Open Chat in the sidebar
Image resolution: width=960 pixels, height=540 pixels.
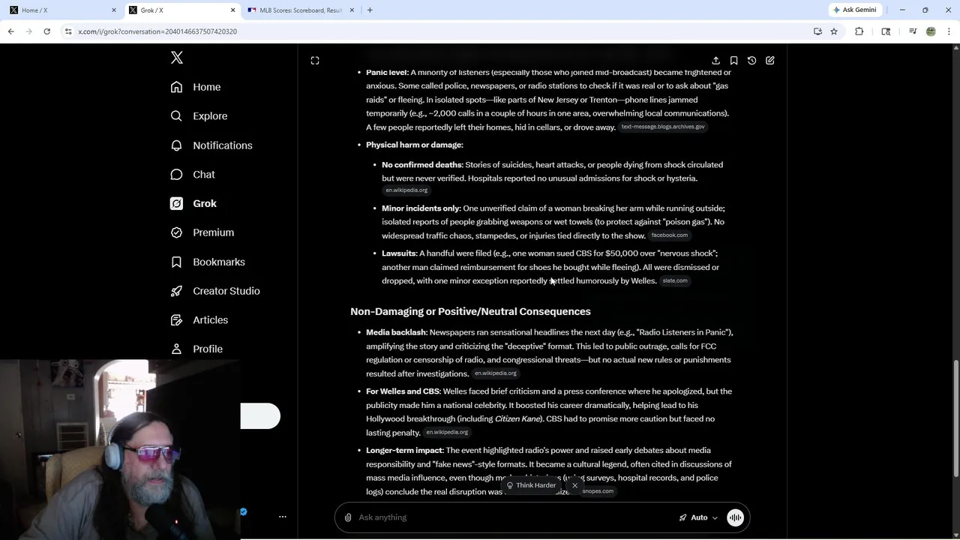pyautogui.click(x=193, y=174)
